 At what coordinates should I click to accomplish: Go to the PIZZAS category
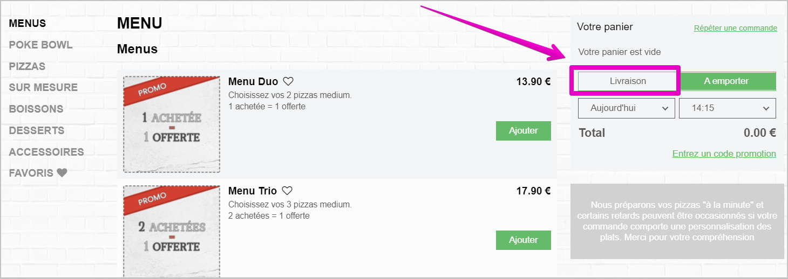click(x=27, y=66)
